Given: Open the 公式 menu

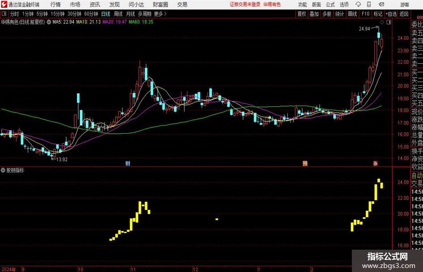Looking at the screenshot, I should point(330,4).
